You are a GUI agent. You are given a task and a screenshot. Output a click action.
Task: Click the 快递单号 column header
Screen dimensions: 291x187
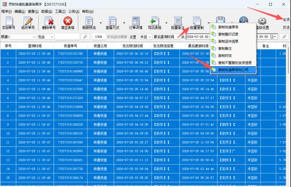point(70,46)
